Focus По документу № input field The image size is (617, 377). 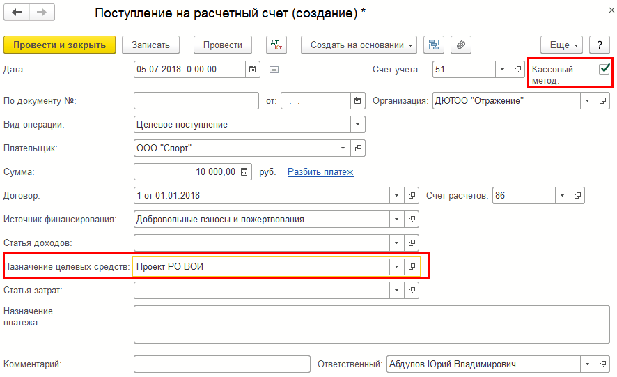(x=196, y=101)
